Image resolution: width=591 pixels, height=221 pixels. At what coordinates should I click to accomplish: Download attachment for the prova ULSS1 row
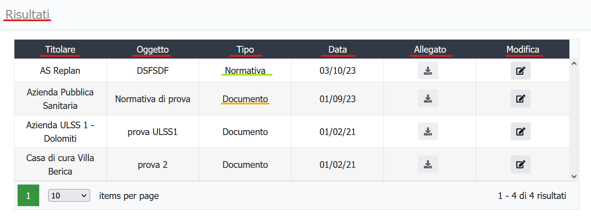tap(428, 131)
